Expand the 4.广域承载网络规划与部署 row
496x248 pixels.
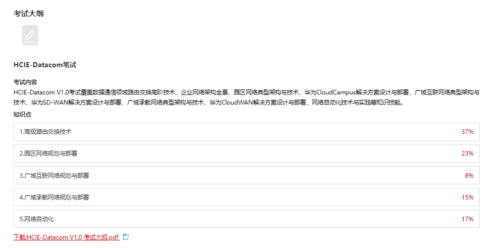(x=246, y=197)
